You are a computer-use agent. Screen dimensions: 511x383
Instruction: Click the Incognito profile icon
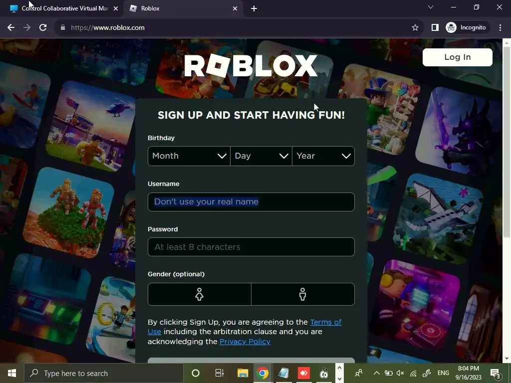coord(451,28)
